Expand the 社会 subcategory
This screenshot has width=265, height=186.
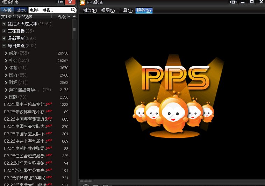tap(6, 60)
